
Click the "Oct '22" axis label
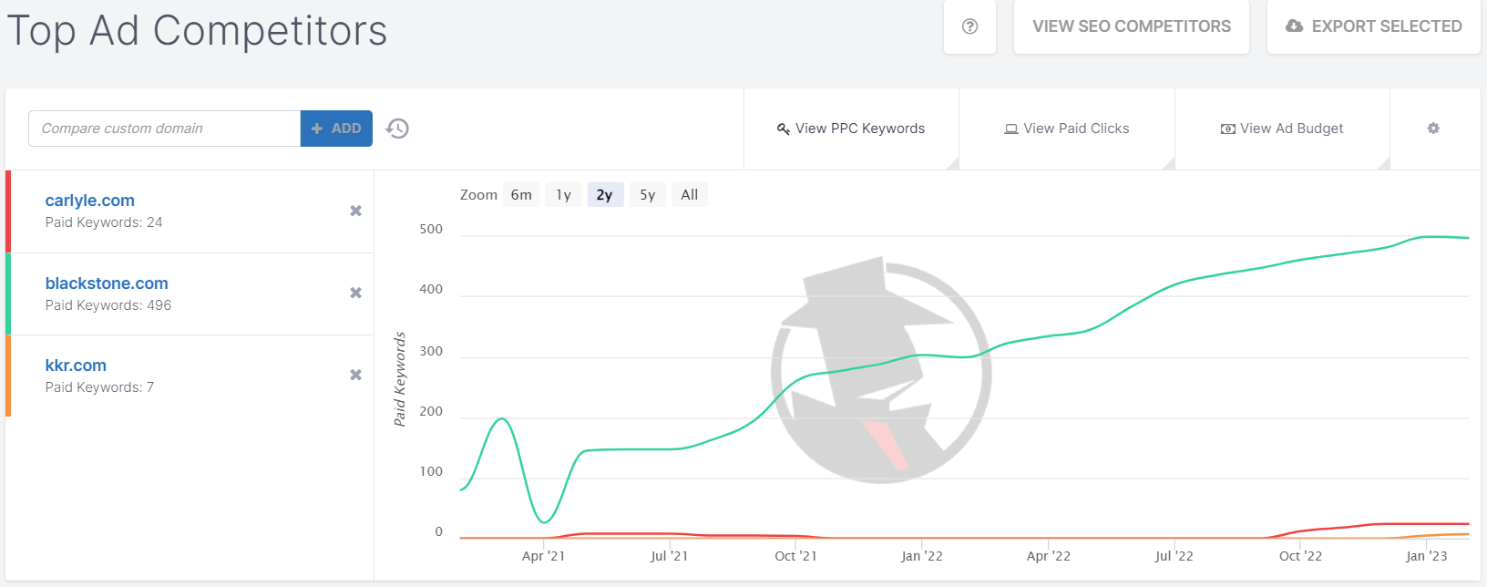click(1300, 556)
